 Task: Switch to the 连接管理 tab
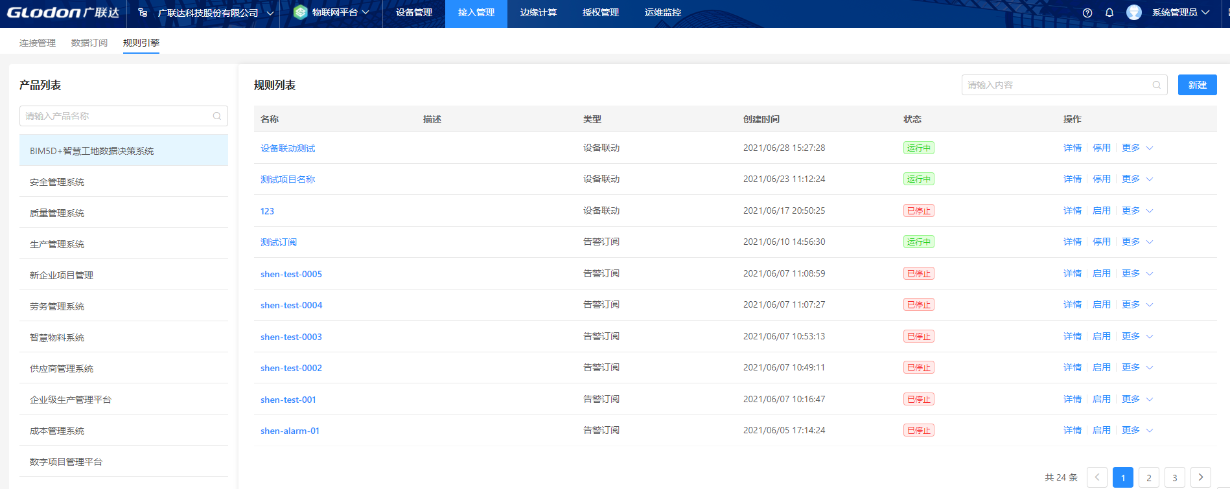pos(38,43)
